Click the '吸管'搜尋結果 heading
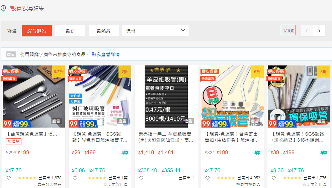This screenshot has width=332, height=188. pyautogui.click(x=27, y=8)
